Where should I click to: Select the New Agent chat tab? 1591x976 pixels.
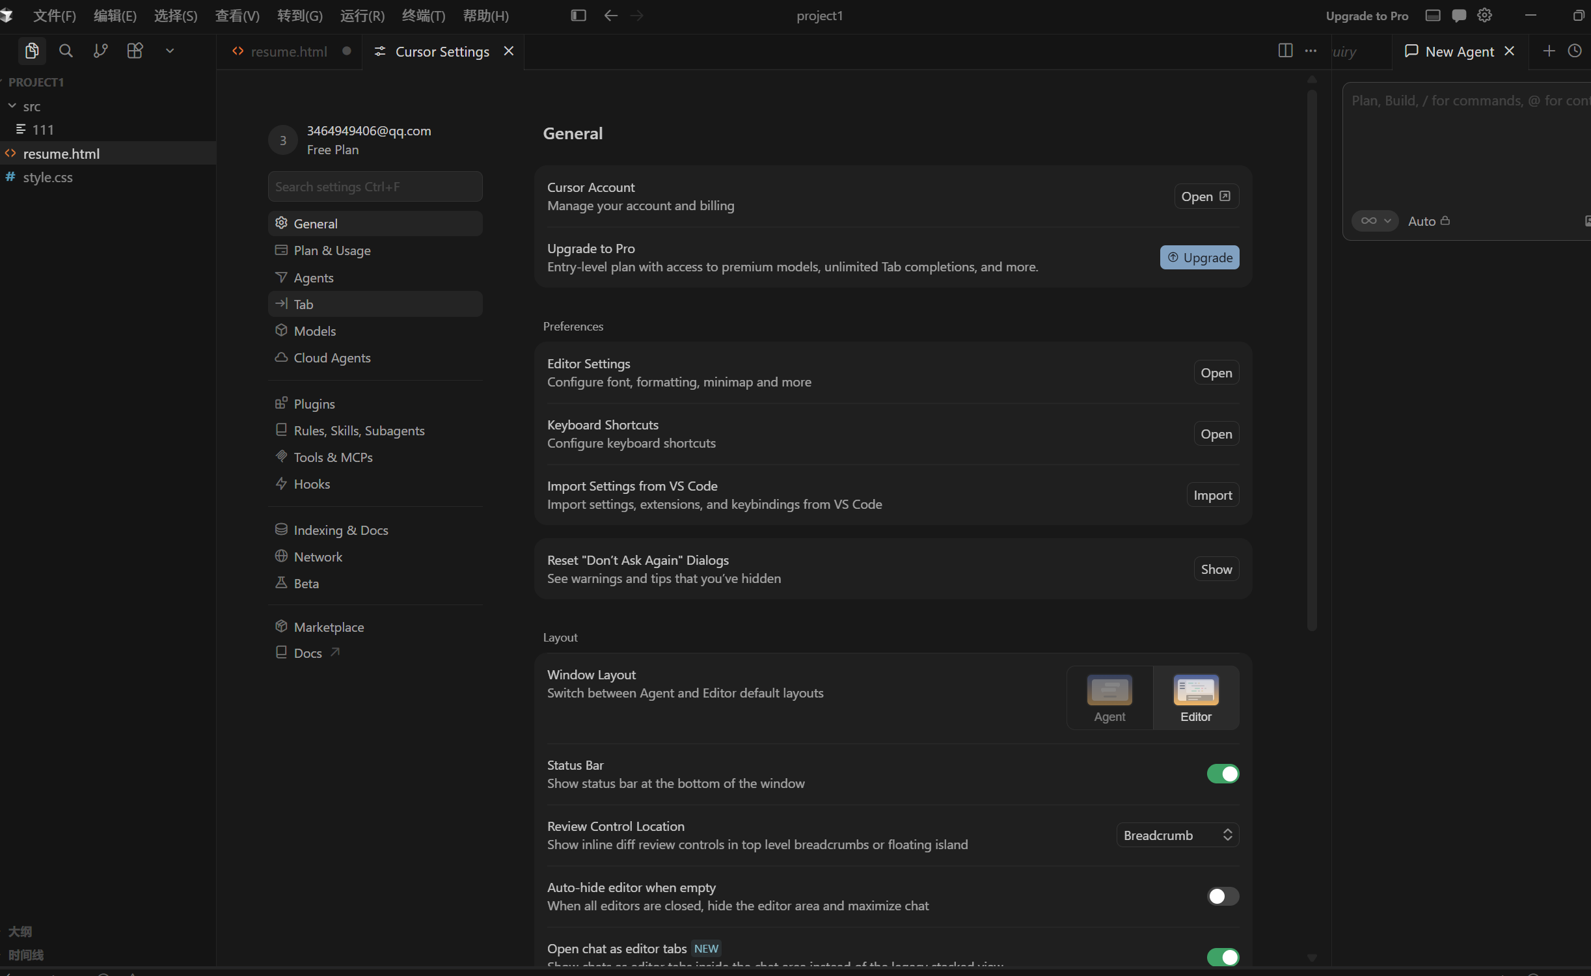click(1459, 51)
